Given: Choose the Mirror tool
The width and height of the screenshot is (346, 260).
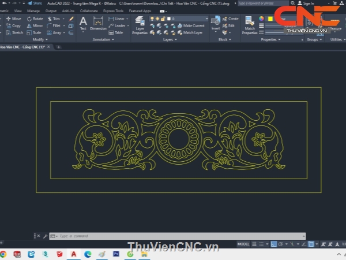Looking at the screenshot, I should 35,25.
